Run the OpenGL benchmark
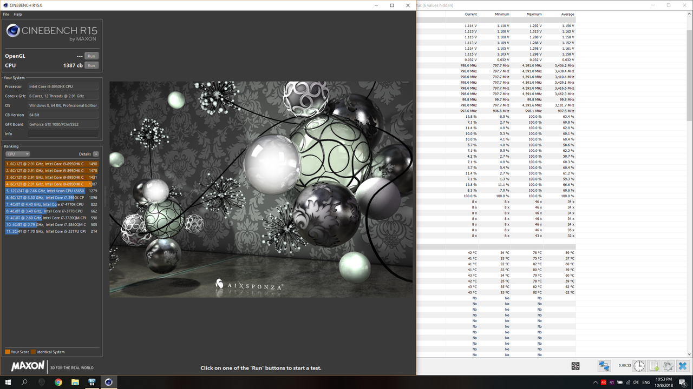This screenshot has height=389, width=693. coord(91,56)
